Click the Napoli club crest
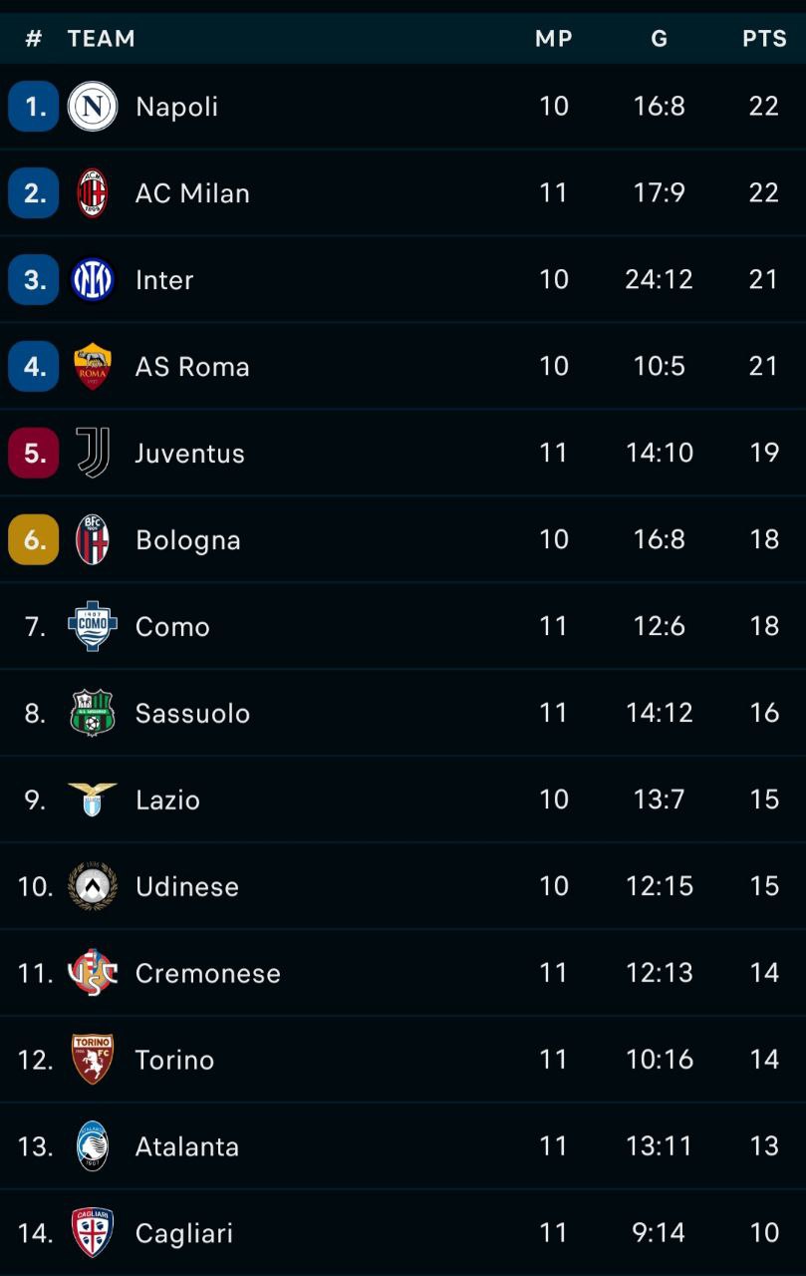The height and width of the screenshot is (1276, 806). coord(93,107)
